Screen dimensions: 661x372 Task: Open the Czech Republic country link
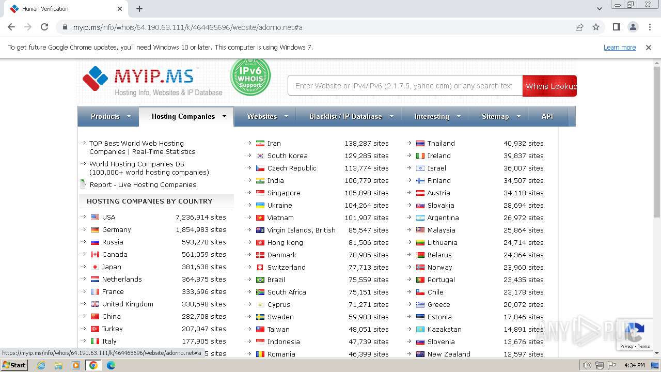(x=292, y=168)
